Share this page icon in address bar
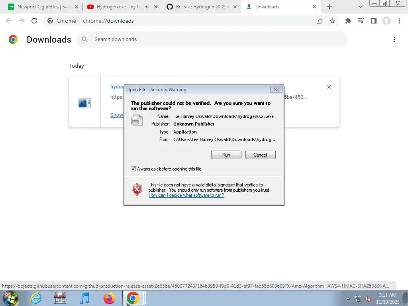 tap(320, 21)
